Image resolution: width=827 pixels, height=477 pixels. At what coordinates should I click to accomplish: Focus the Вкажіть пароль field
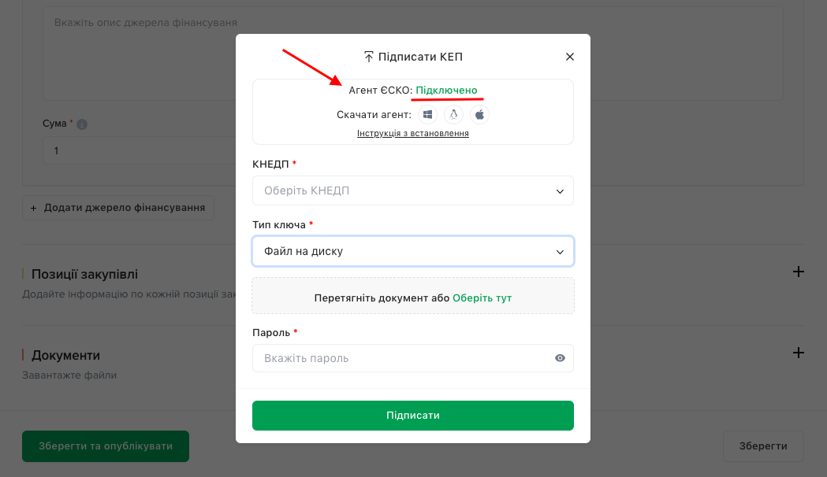click(413, 358)
